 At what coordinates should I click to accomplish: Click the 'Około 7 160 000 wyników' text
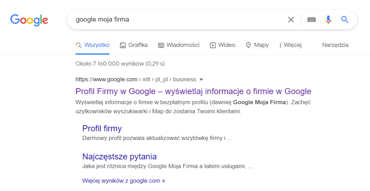pos(120,64)
